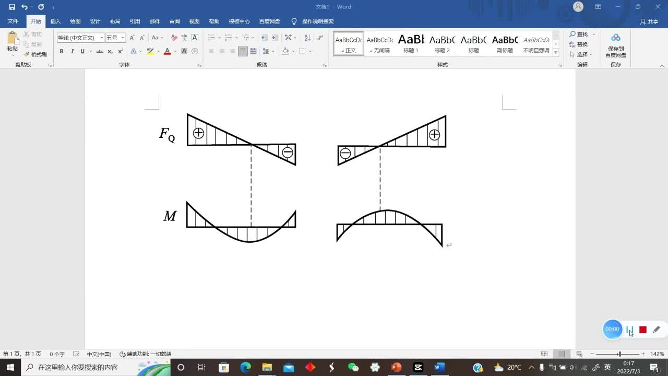Toggle subscript x₂ formatting
The image size is (668, 376).
click(x=110, y=51)
